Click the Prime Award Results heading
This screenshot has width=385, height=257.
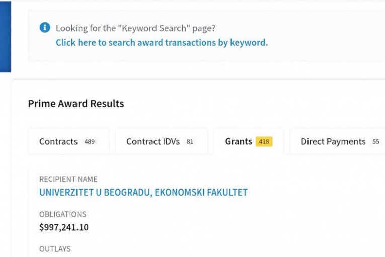76,104
